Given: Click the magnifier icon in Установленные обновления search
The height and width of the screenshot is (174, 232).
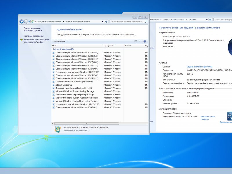Looking at the screenshot, I should click(x=146, y=21).
